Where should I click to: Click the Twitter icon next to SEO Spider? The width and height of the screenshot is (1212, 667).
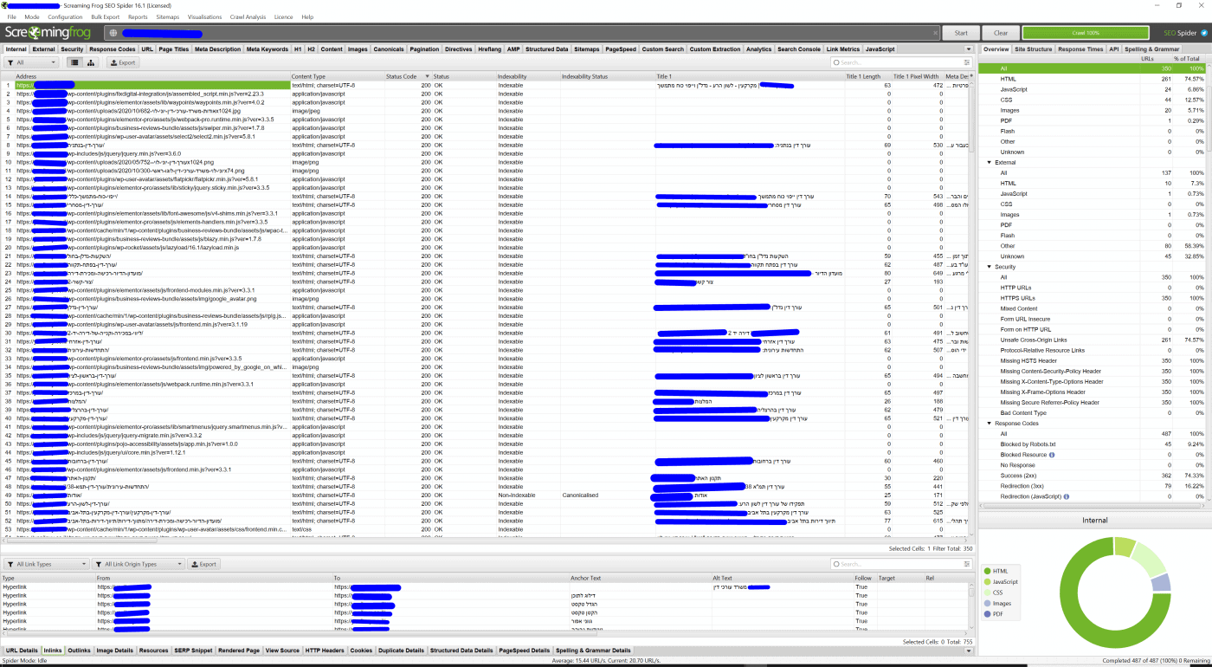pyautogui.click(x=1202, y=33)
